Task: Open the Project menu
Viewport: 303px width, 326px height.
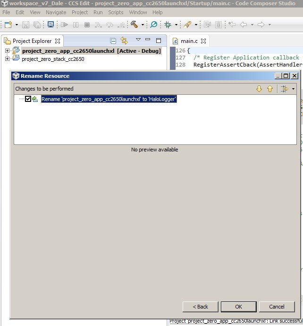Action: point(80,12)
